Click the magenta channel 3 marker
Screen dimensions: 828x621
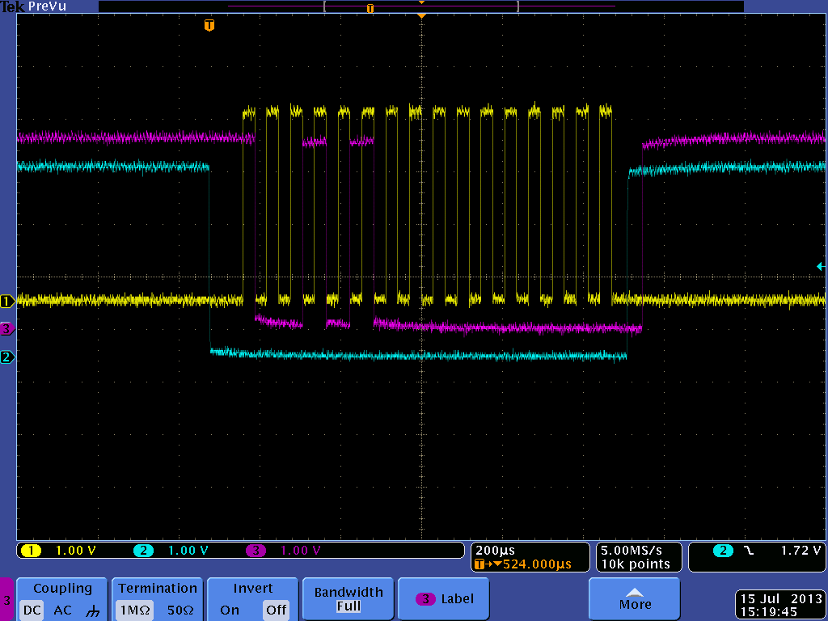tap(6, 329)
